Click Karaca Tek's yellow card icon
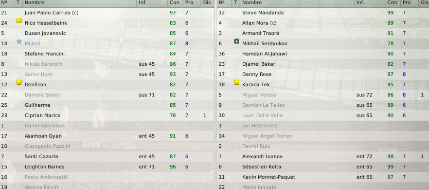429x190 pixels. 237,82
